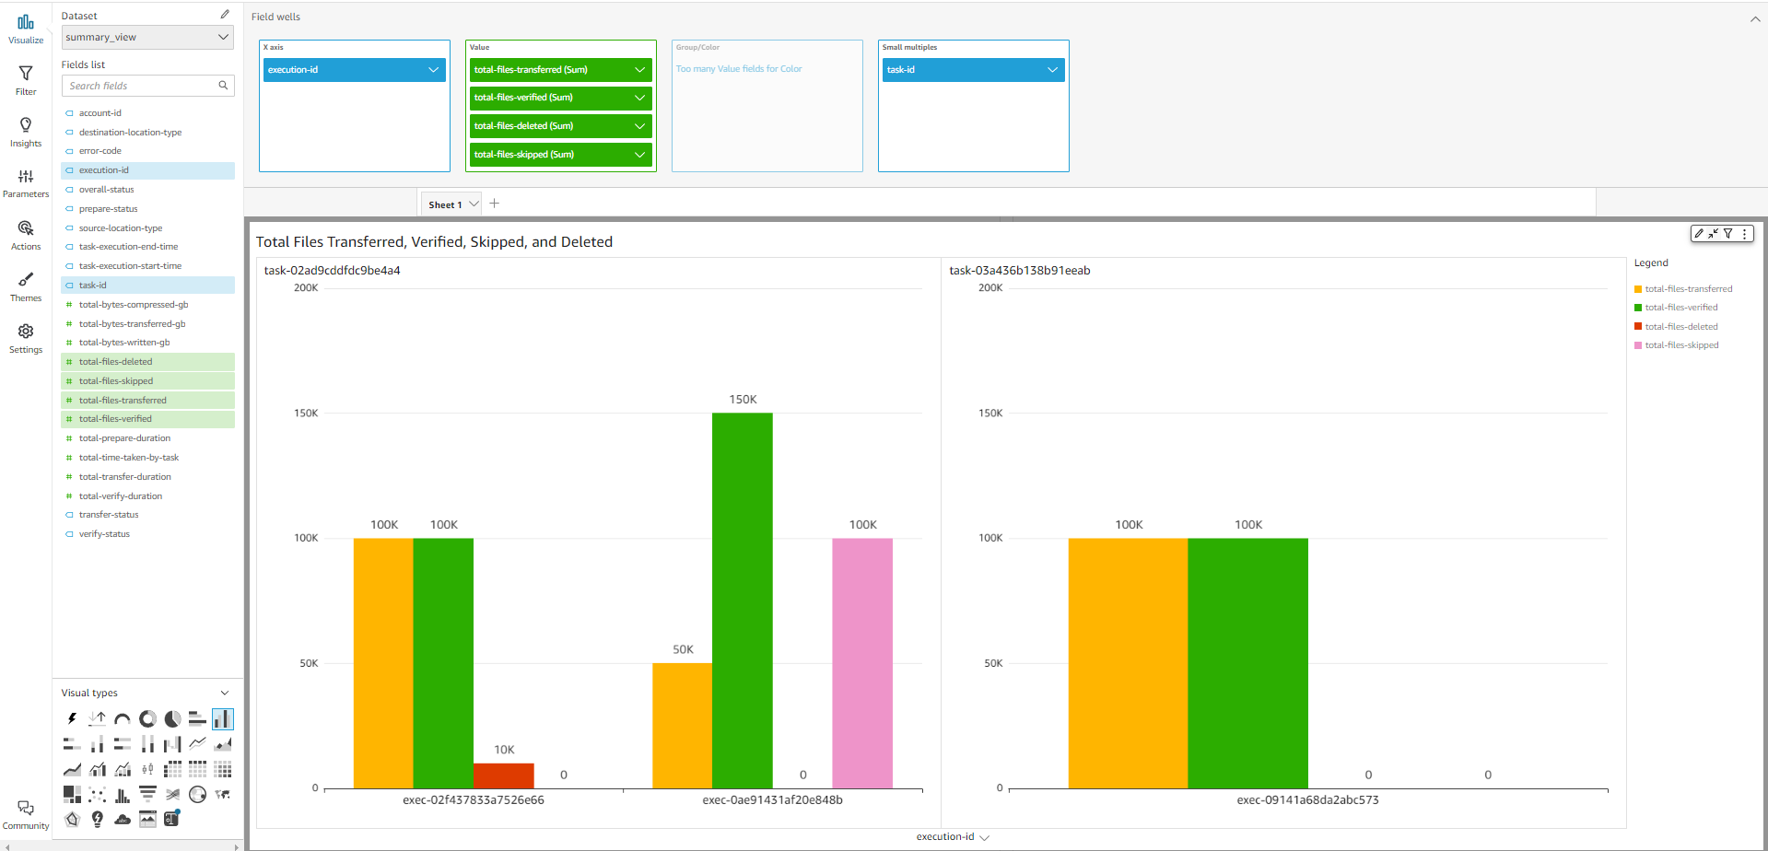Click the filter icon on the visual toolbar
The height and width of the screenshot is (851, 1768).
click(1728, 233)
